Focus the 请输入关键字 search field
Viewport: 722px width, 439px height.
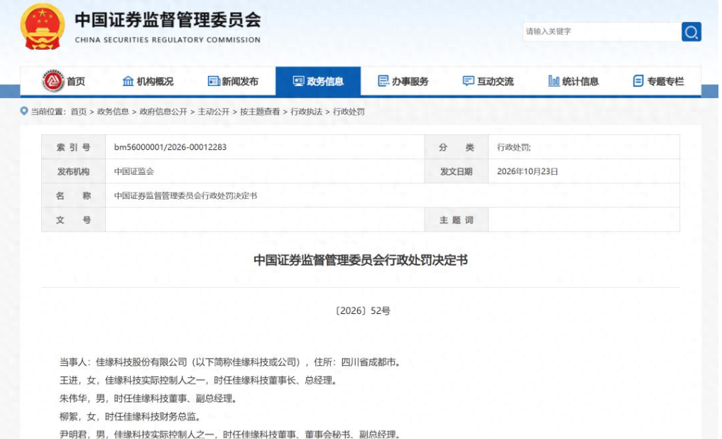602,32
